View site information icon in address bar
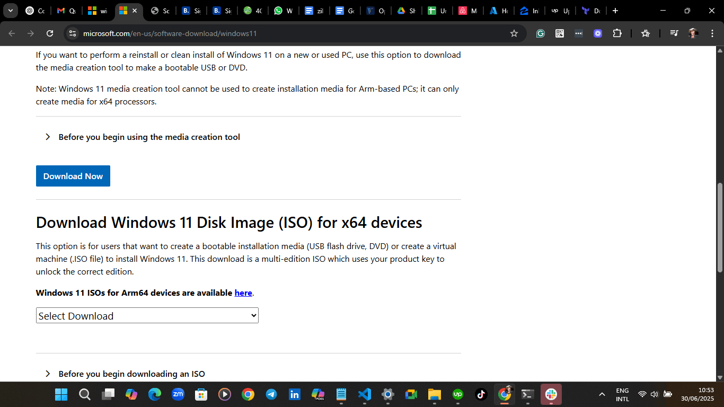Screen dimensions: 724x407 pos(73,33)
